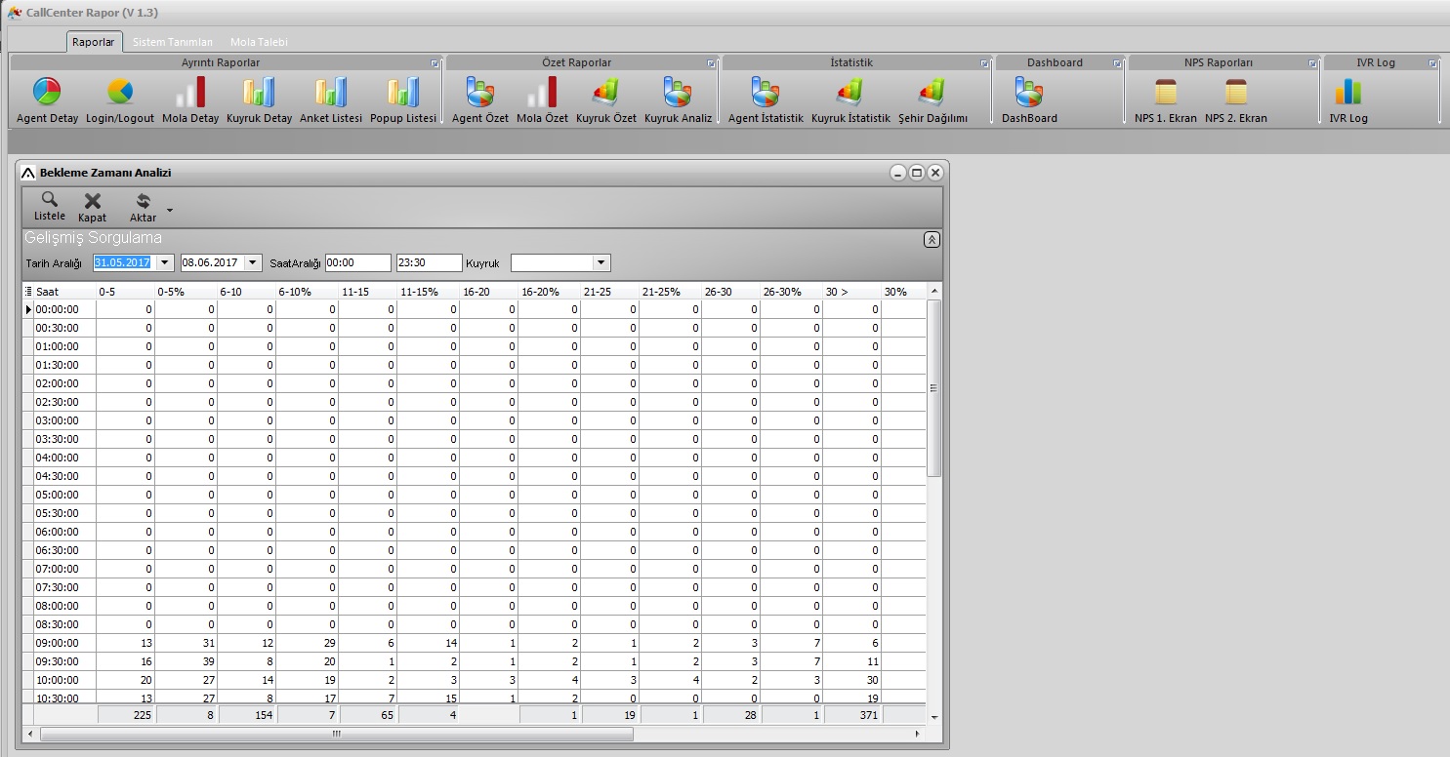1450x757 pixels.
Task: Collapse the Gelişmiş Sorgulama panel
Action: (932, 240)
